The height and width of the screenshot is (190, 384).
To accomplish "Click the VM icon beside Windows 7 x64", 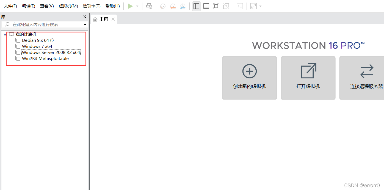I will (18, 46).
